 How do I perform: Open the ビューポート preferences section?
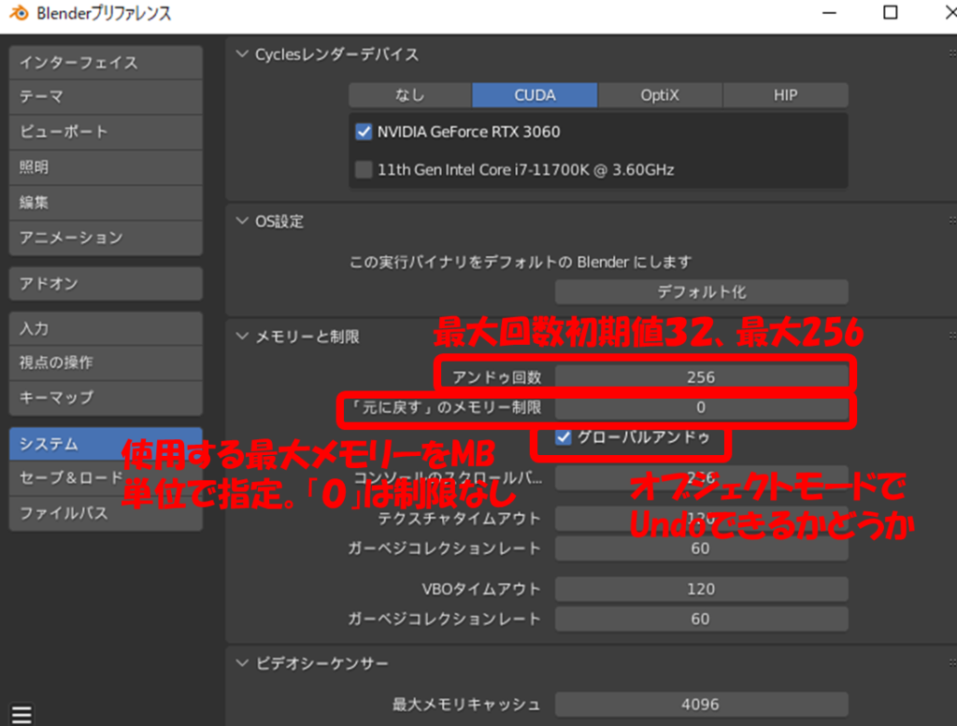[106, 132]
